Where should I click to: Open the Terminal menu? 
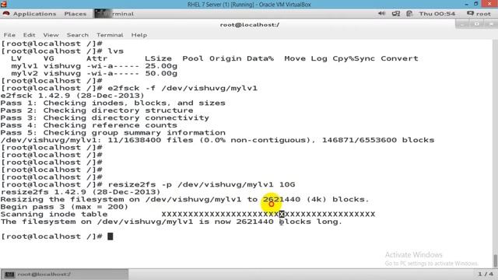[110, 35]
